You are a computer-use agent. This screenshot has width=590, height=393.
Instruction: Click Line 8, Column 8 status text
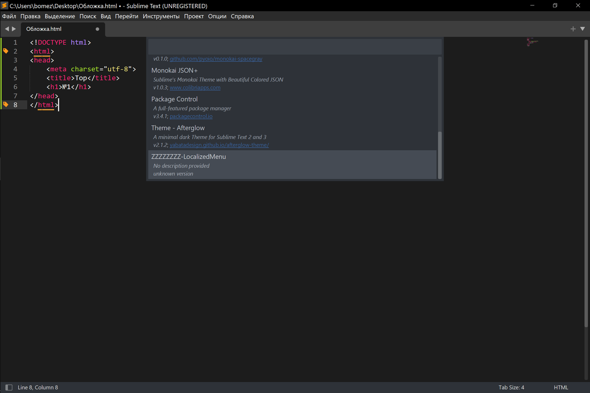38,388
